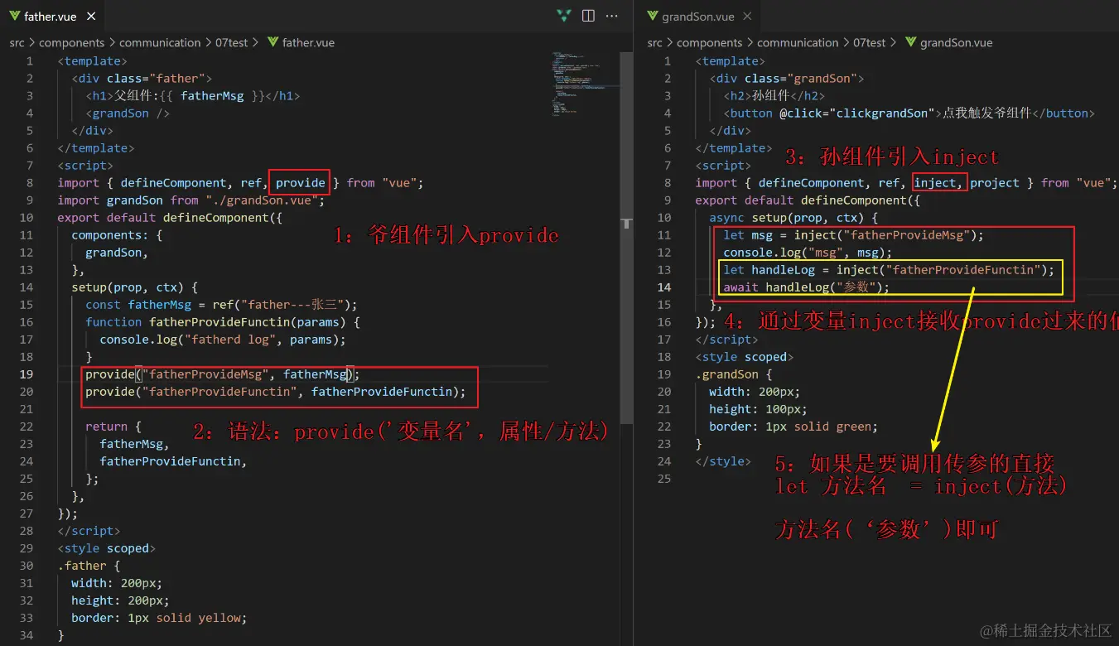Open 'components' breadcrumb in father.vue pane
Image resolution: width=1119 pixels, height=646 pixels.
pyautogui.click(x=71, y=42)
